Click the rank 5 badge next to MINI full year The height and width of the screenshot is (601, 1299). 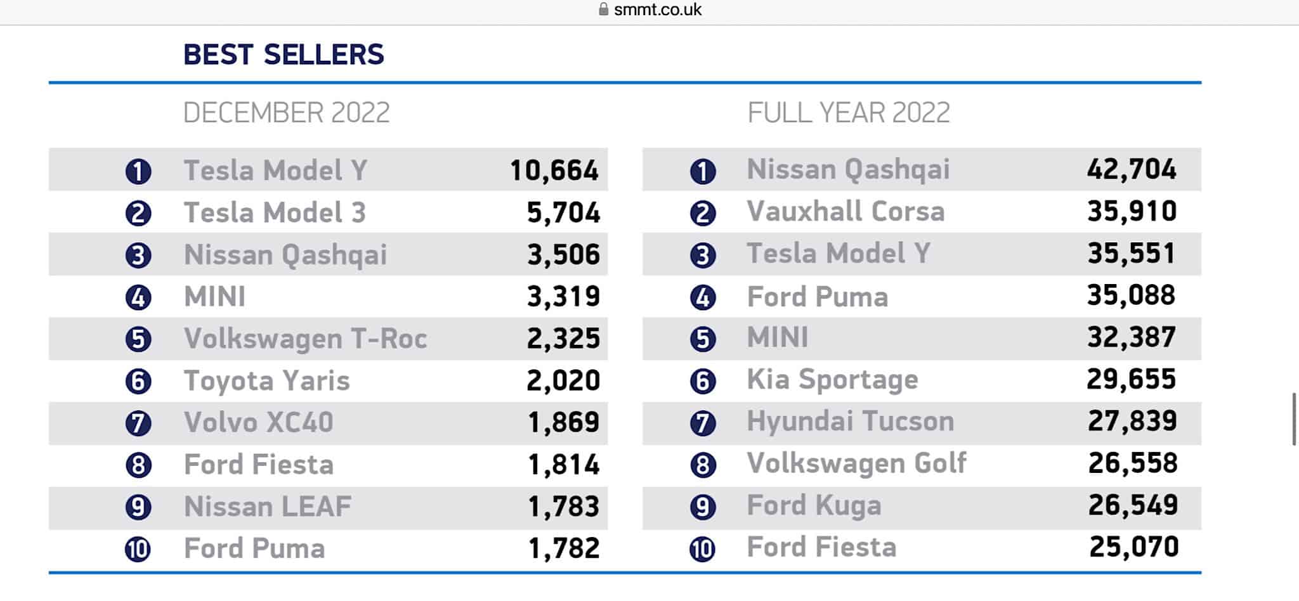(704, 338)
